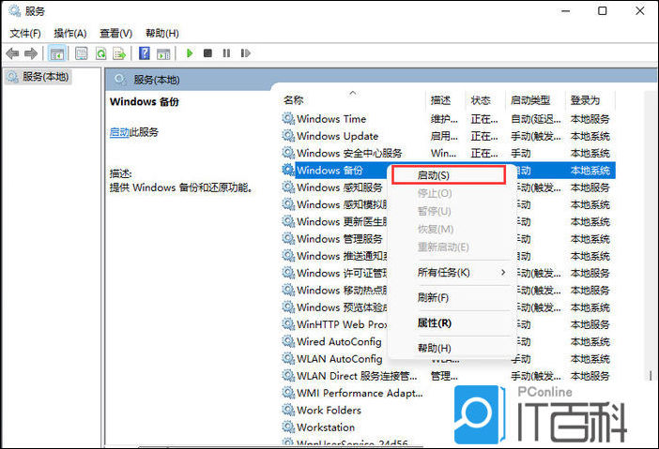Screen dimensions: 659x449
Task: Select the Workstation service
Action: (x=326, y=427)
